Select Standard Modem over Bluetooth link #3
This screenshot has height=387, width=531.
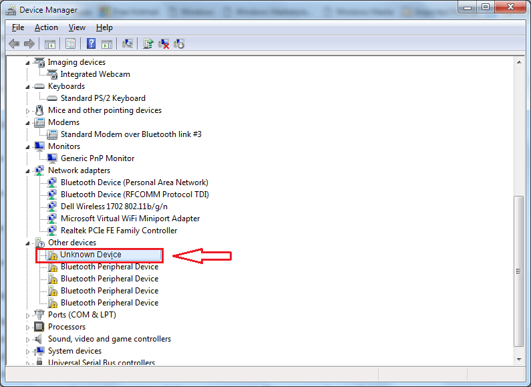131,134
